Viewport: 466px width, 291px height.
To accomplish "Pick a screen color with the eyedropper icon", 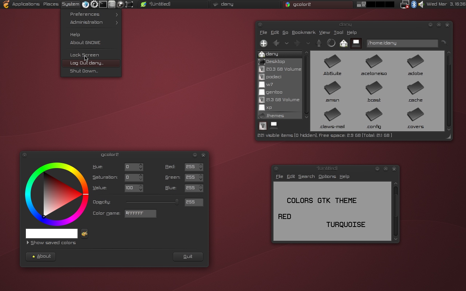I will click(x=84, y=234).
